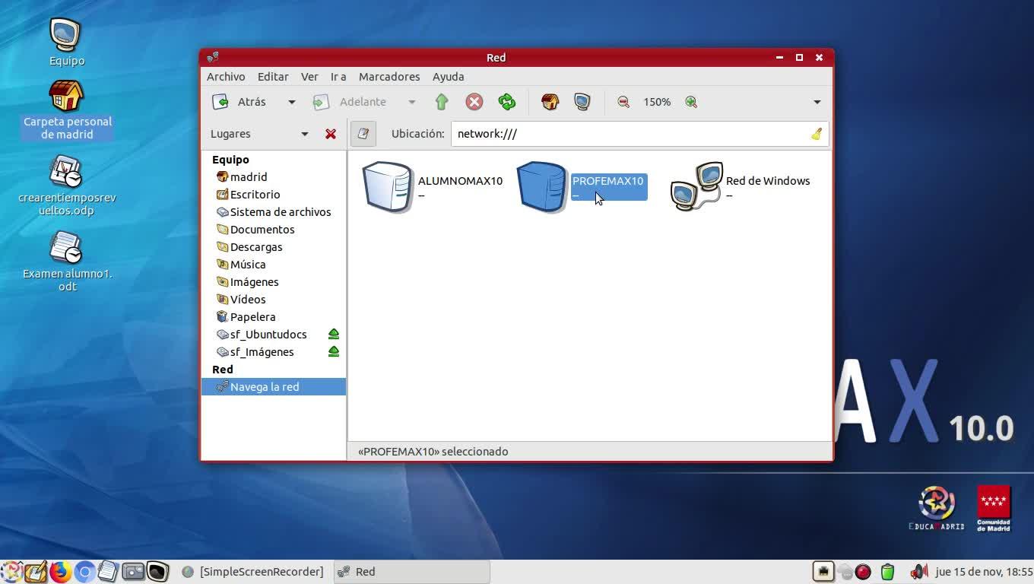Screen dimensions: 1034x584
Task: Open Computer view via monitor toolbar icon
Action: [x=582, y=102]
